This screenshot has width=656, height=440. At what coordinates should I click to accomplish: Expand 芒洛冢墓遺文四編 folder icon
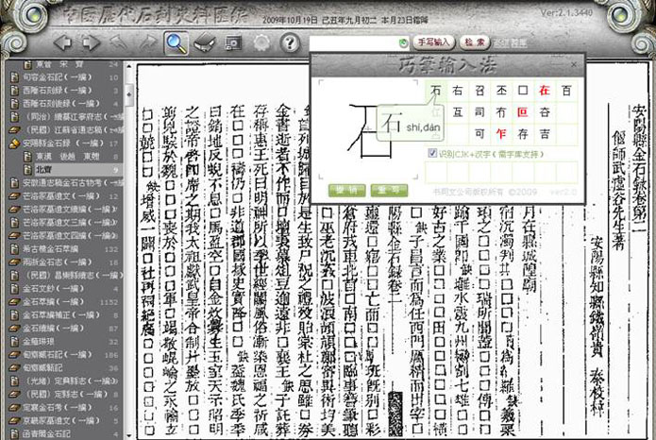click(15, 236)
